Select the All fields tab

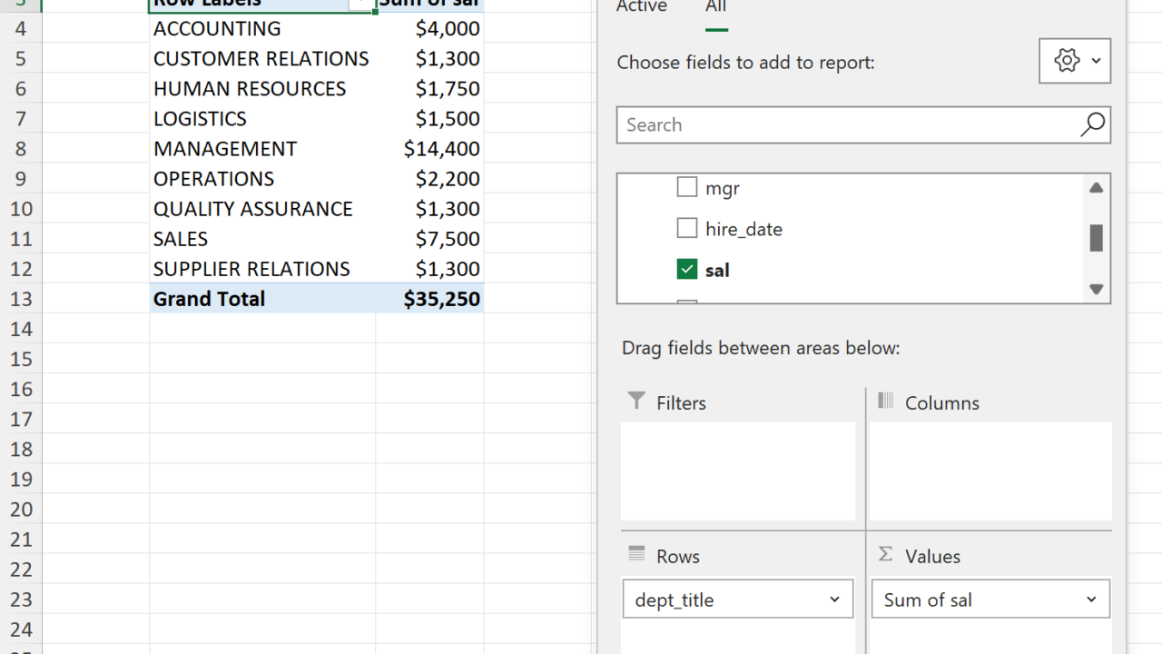tap(716, 7)
